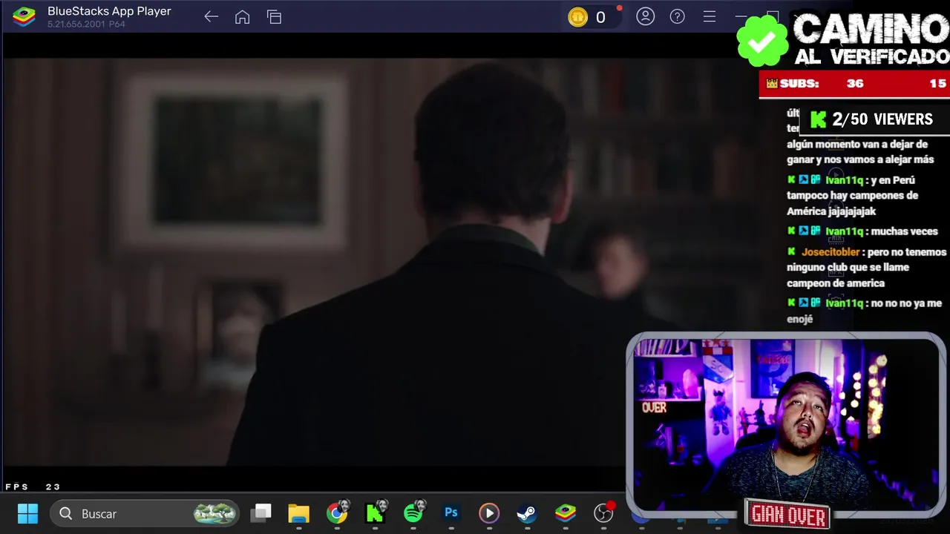Image resolution: width=950 pixels, height=534 pixels.
Task: Open Steam from the taskbar
Action: point(527,513)
